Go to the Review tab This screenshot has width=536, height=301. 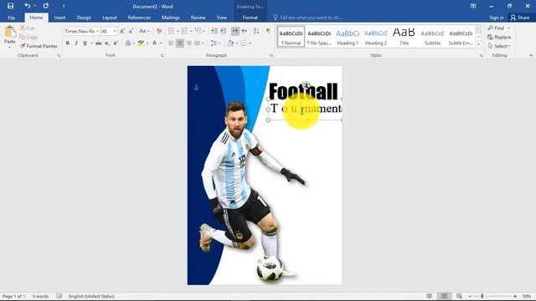pyautogui.click(x=198, y=18)
